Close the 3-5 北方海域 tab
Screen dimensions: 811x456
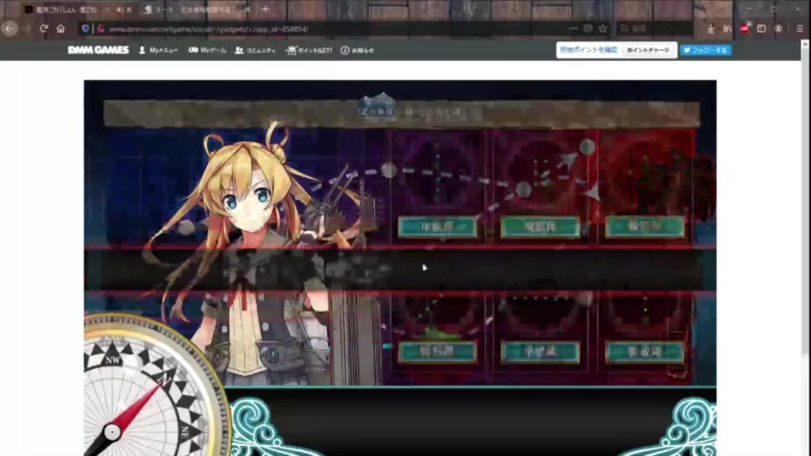coord(248,9)
